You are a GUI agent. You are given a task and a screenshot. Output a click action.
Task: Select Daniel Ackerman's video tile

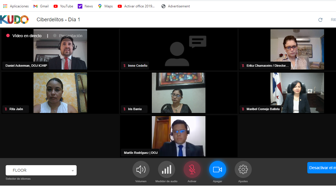click(x=60, y=49)
